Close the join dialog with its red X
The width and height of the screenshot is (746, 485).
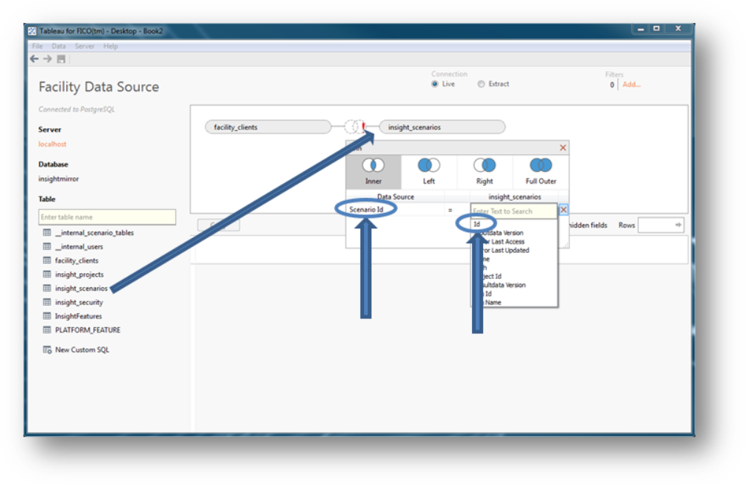click(563, 148)
